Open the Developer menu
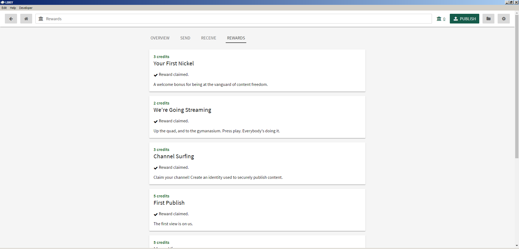This screenshot has width=519, height=249. pyautogui.click(x=26, y=8)
